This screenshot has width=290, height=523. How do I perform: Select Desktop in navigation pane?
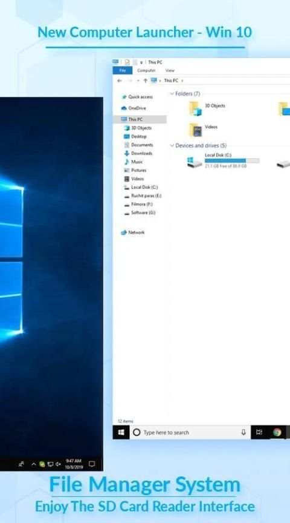[x=135, y=136]
